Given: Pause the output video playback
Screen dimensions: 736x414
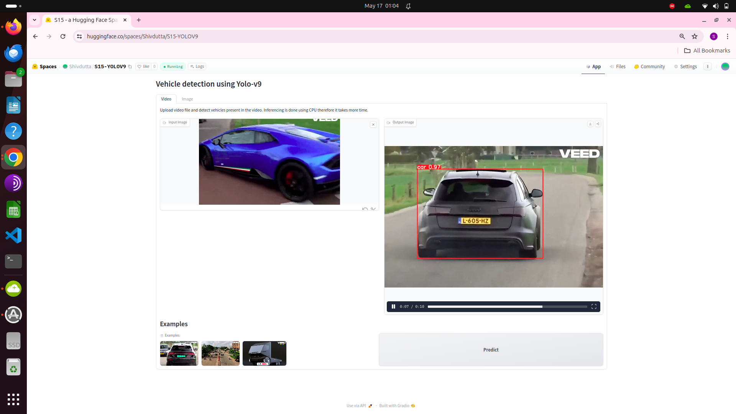Looking at the screenshot, I should point(393,307).
